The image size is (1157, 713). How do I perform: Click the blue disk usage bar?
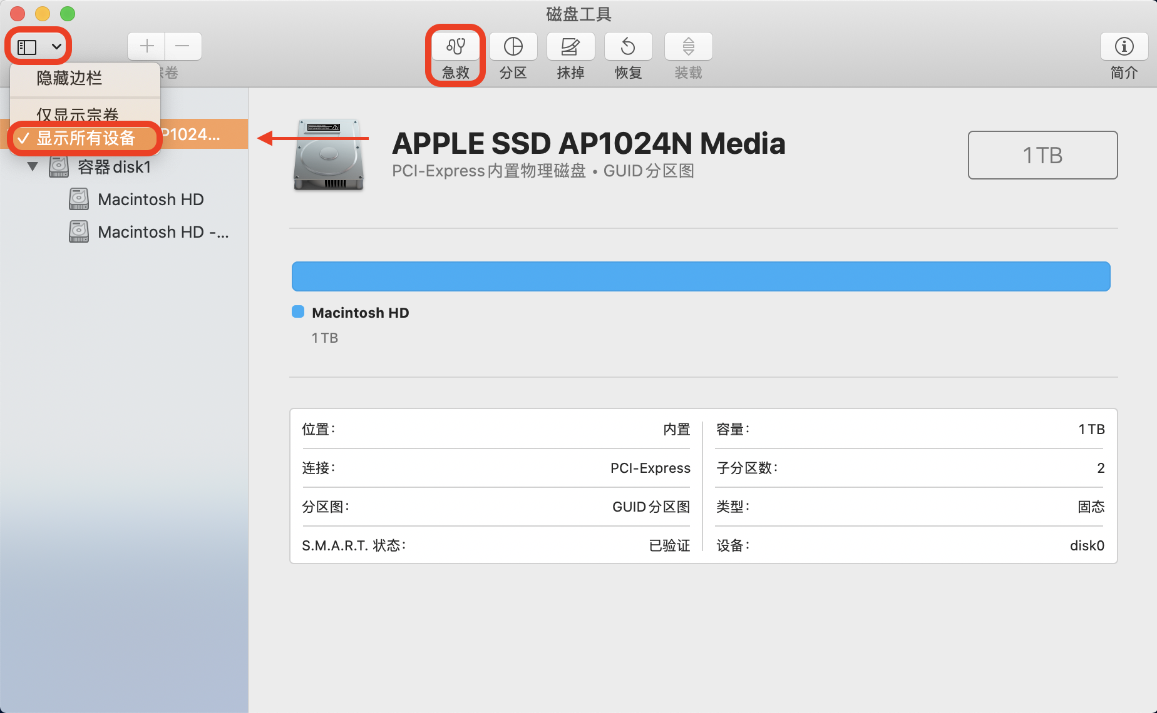click(x=701, y=276)
